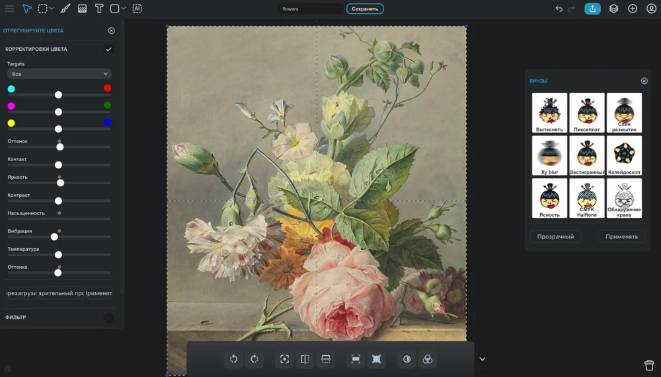Click the trash delete icon
The image size is (661, 377).
click(649, 364)
